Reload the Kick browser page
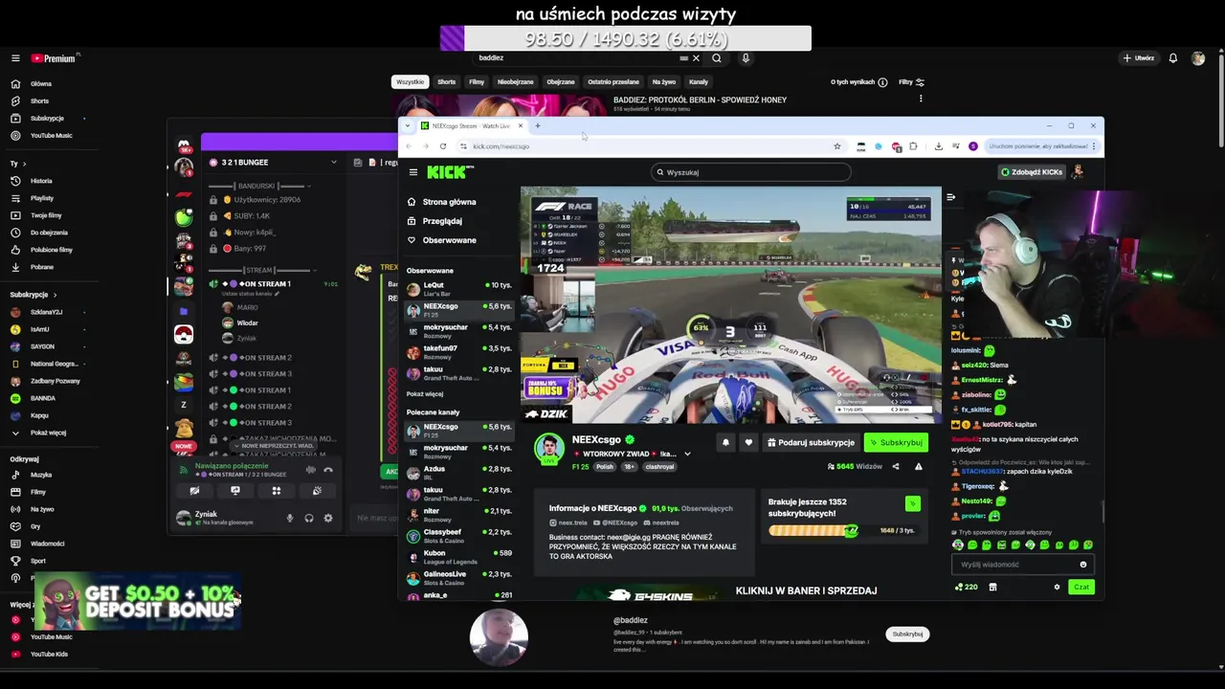This screenshot has width=1225, height=689. point(442,146)
